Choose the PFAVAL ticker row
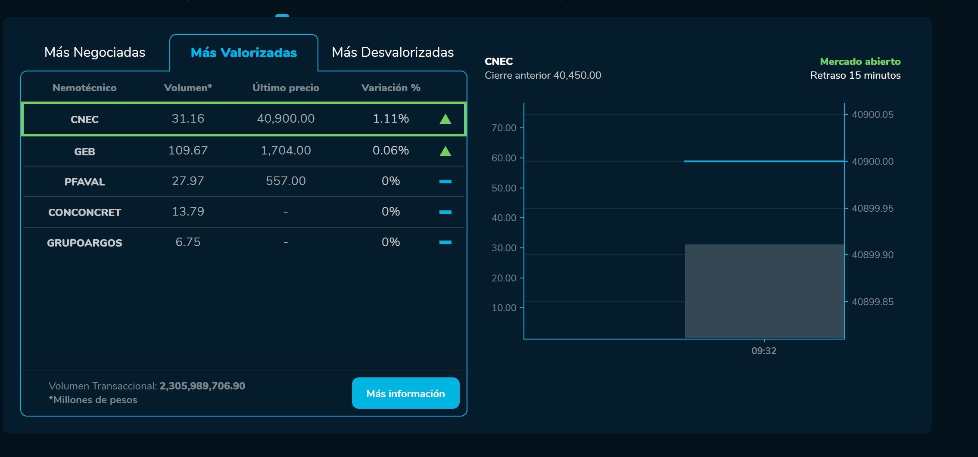 tap(84, 182)
